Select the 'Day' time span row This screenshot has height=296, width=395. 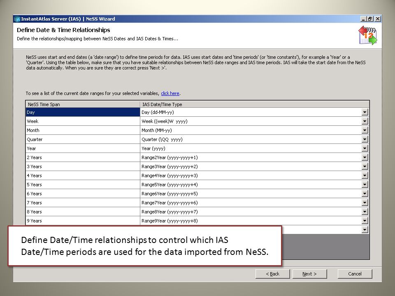pyautogui.click(x=83, y=112)
